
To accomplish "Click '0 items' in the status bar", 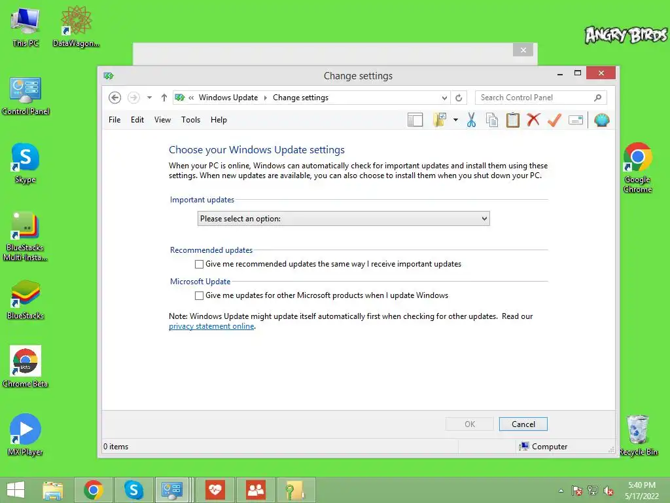I will pyautogui.click(x=116, y=447).
